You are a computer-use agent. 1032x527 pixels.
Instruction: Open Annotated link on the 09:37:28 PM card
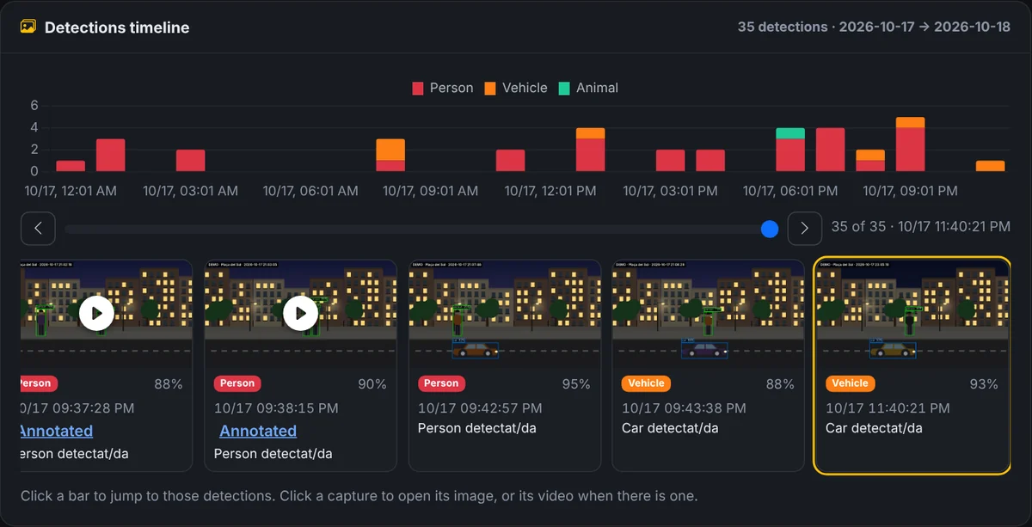pos(56,431)
